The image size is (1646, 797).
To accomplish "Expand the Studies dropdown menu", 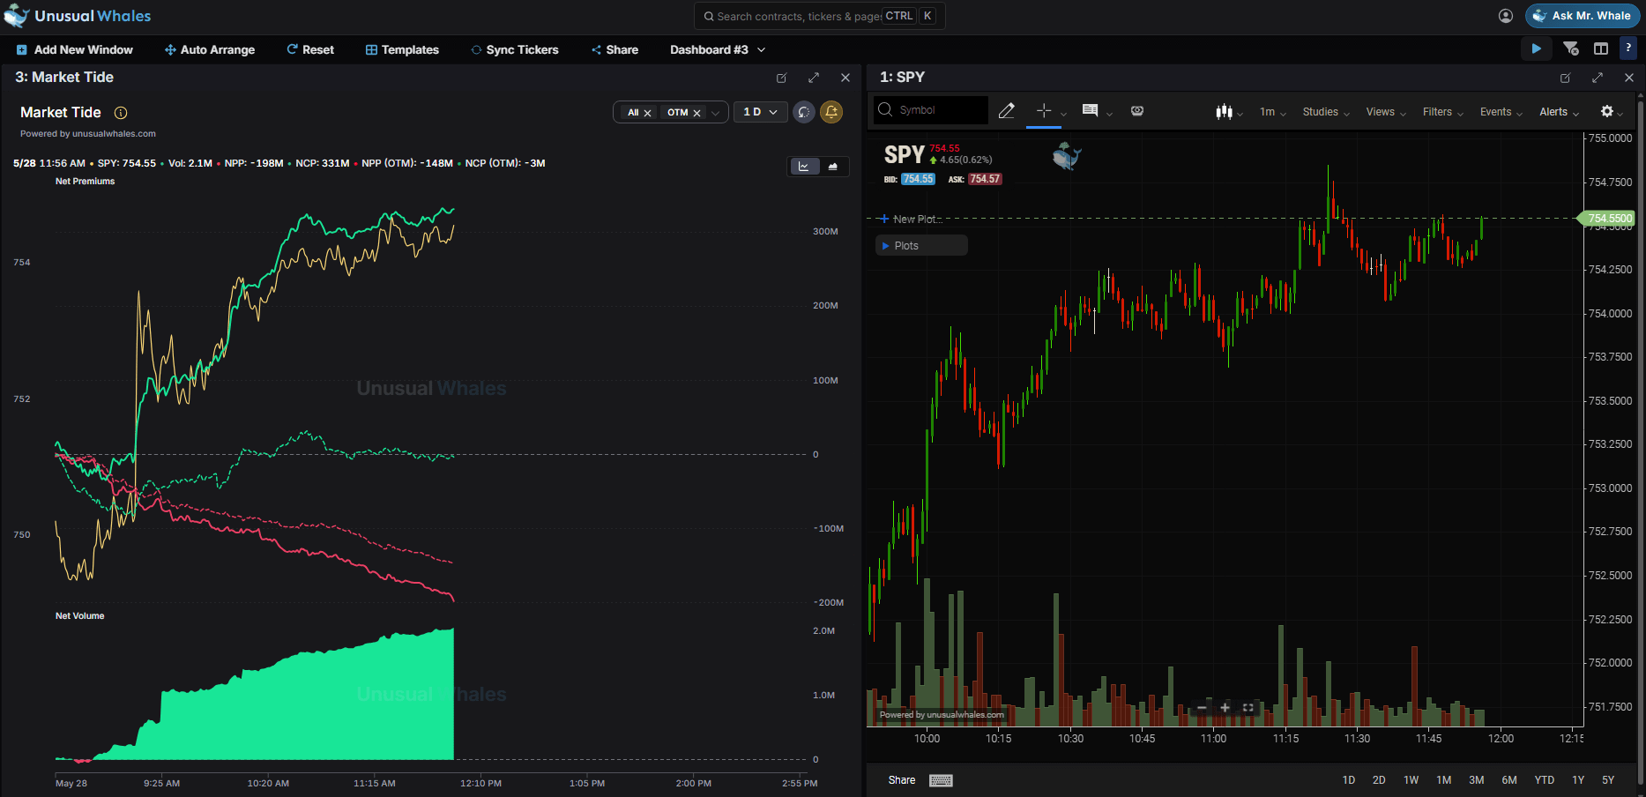I will tap(1326, 112).
